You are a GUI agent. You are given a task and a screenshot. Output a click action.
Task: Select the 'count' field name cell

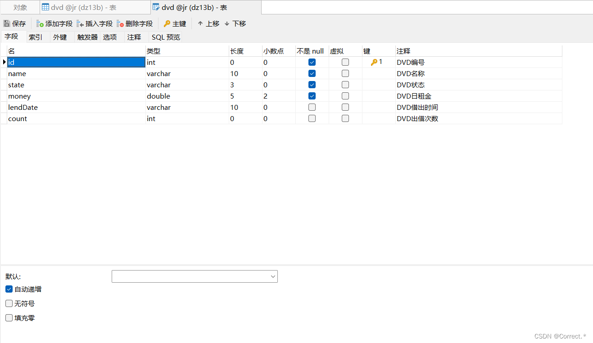pyautogui.click(x=76, y=118)
